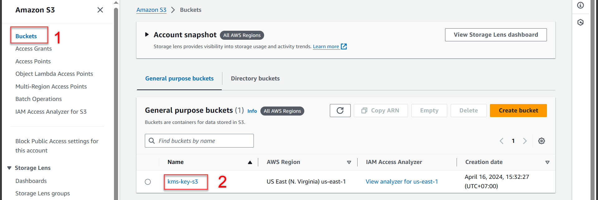The width and height of the screenshot is (598, 200).
Task: Click the hexagon icon in right sidebar
Action: [580, 22]
